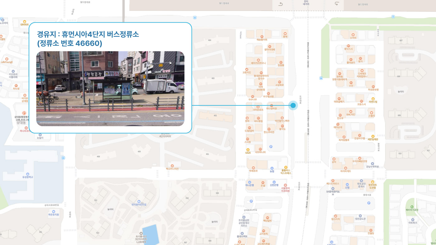Image resolution: width=436 pixels, height=245 pixels.
Task: Open the 진성아구찜 restaurant marker
Action: click(x=359, y=135)
